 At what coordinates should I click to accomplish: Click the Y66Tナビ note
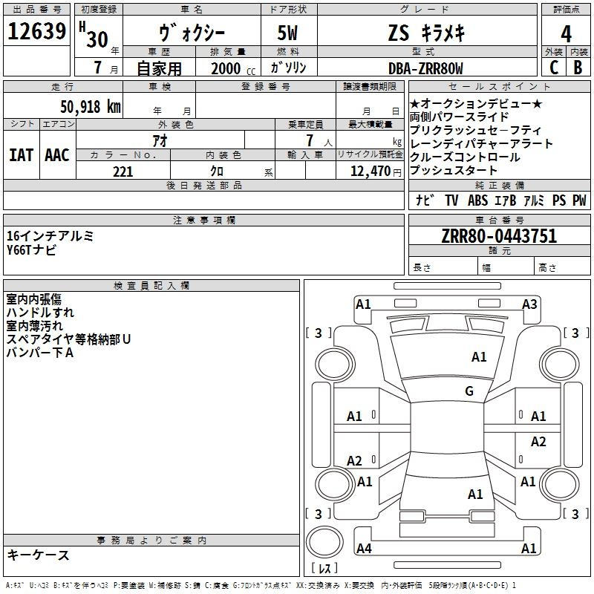click(31, 249)
